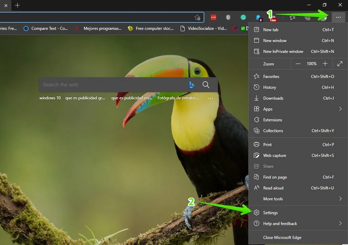
Task: Expand Help and feedback submenu
Action: point(341,223)
